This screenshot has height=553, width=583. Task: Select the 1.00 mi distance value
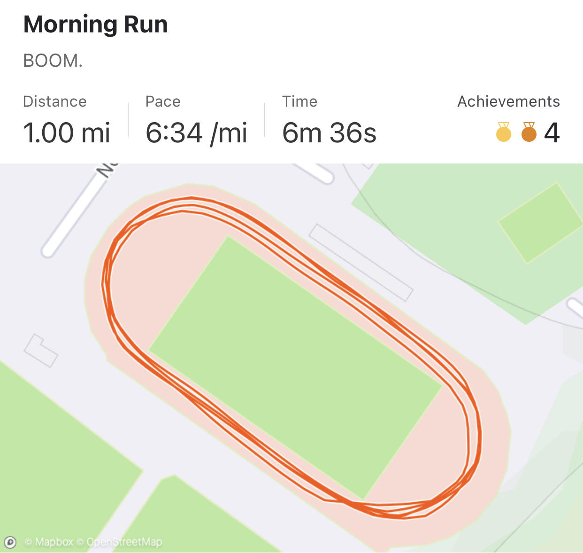(67, 132)
